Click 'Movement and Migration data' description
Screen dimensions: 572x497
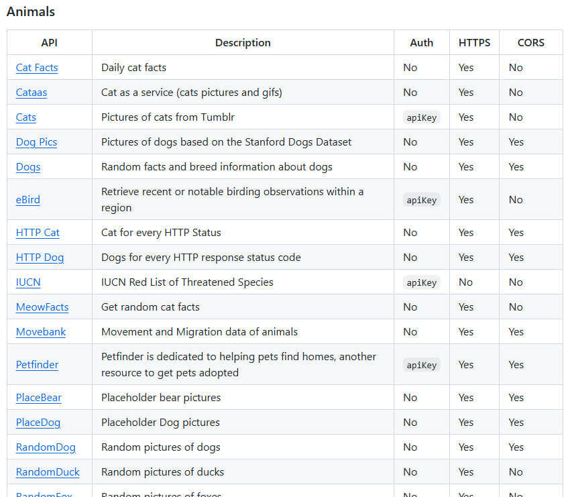click(199, 332)
